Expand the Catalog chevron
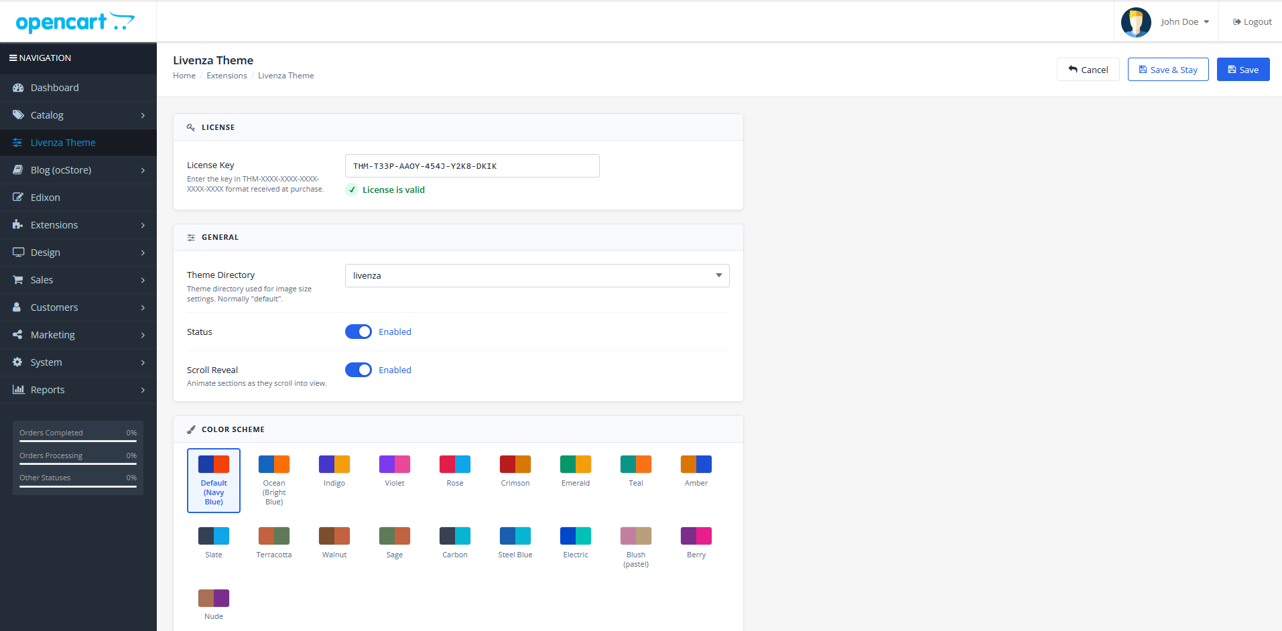 [x=143, y=115]
